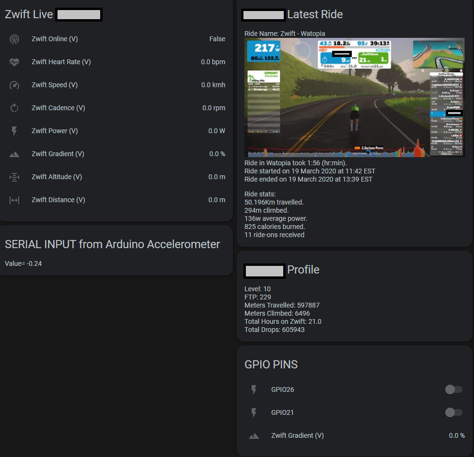This screenshot has width=474, height=457.
Task: Click the Zwift Altitude icon
Action: point(14,177)
